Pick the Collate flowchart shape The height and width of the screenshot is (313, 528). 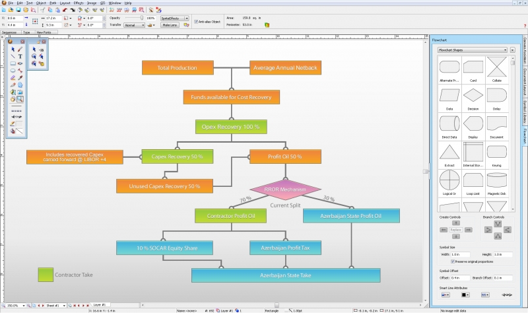[497, 67]
